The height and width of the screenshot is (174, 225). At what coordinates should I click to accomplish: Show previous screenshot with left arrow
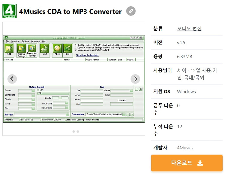coord(12,79)
